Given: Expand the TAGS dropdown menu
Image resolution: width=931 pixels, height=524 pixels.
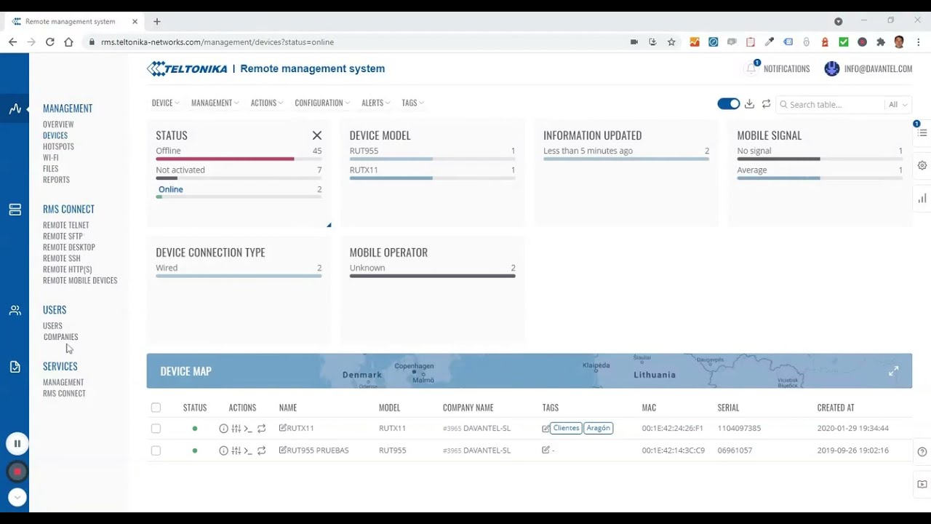Looking at the screenshot, I should [x=412, y=103].
